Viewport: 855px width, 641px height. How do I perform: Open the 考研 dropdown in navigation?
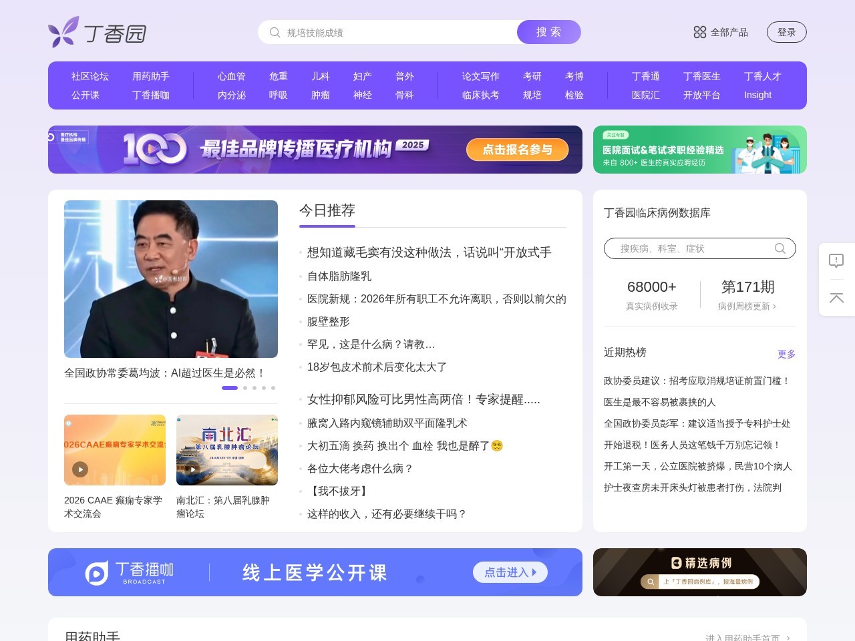tap(532, 76)
